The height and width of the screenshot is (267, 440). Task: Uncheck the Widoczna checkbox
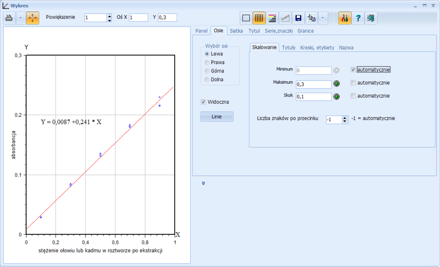point(203,102)
